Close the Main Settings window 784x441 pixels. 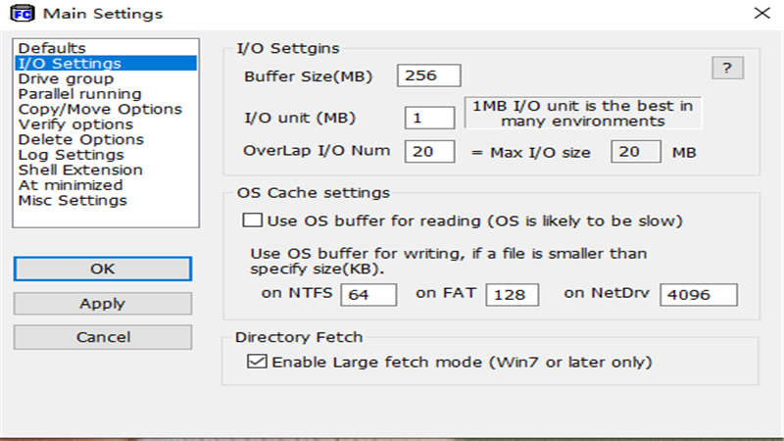tap(760, 13)
